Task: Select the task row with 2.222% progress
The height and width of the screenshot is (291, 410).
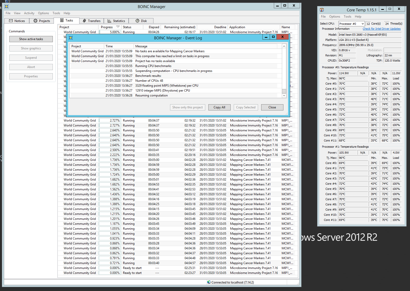Action: coord(176,155)
